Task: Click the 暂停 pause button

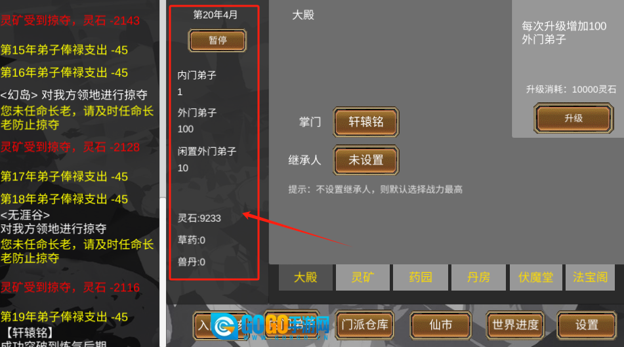Action: point(217,40)
